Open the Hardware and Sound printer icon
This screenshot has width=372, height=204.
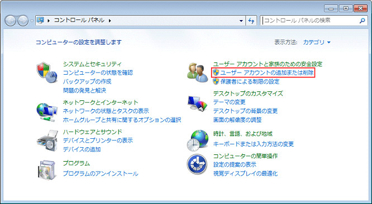[x=47, y=140]
